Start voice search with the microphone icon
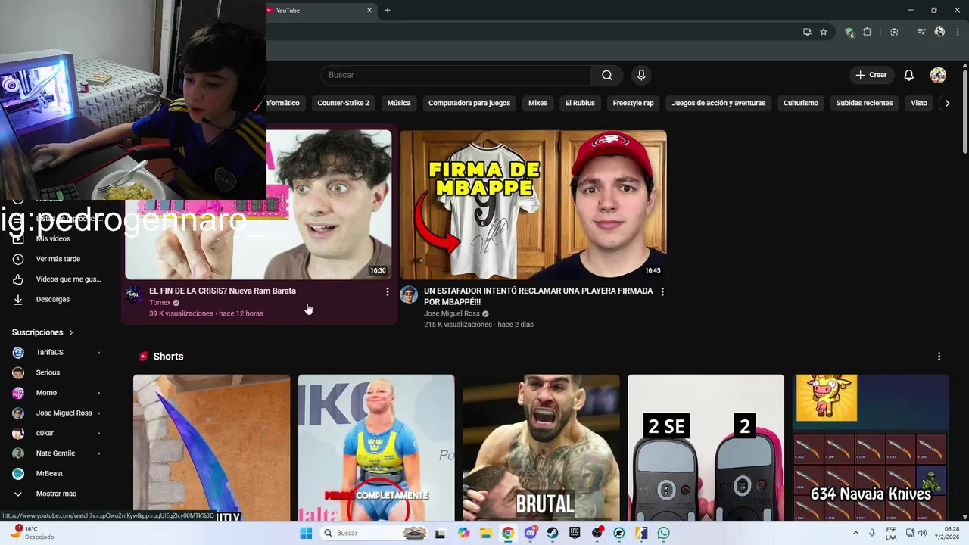This screenshot has width=969, height=545. 641,75
